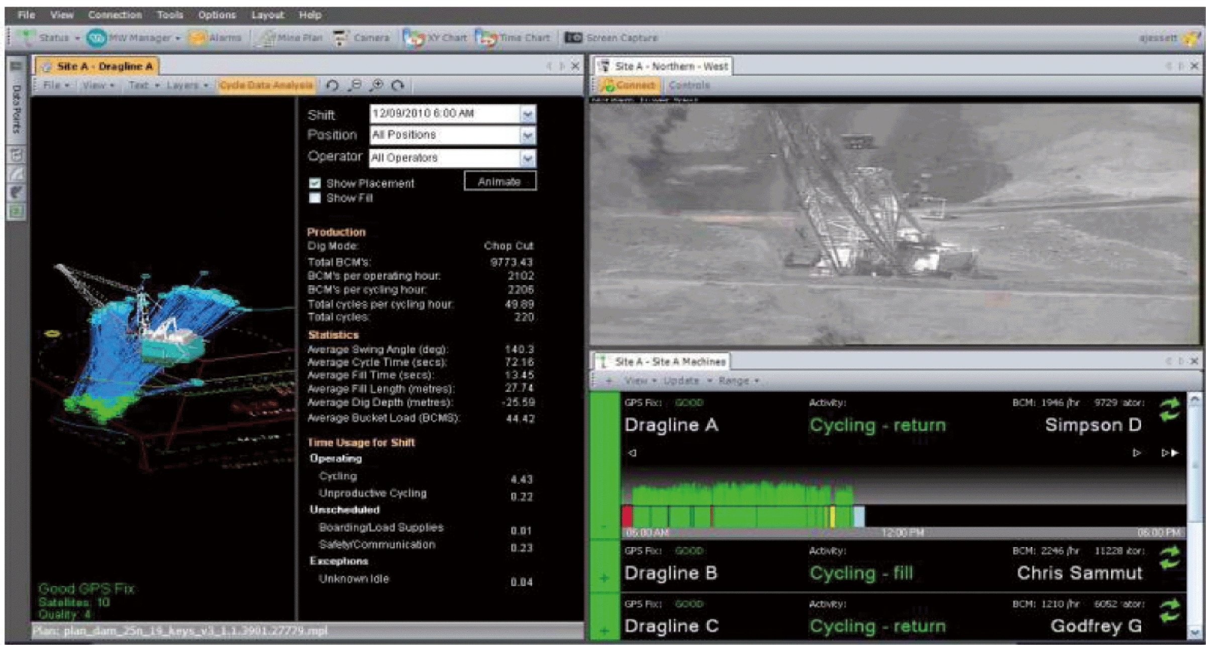Click Dragline A refresh arrows icon
Screen dimensions: 1206x645
pos(1169,409)
